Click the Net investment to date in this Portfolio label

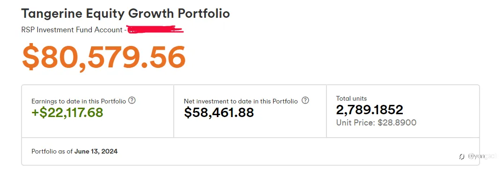coord(241,101)
